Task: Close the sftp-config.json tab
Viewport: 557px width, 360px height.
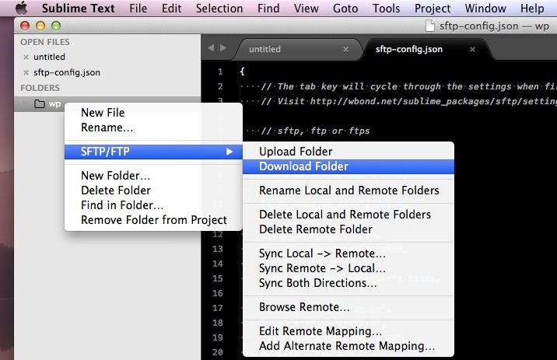Action: click(472, 49)
